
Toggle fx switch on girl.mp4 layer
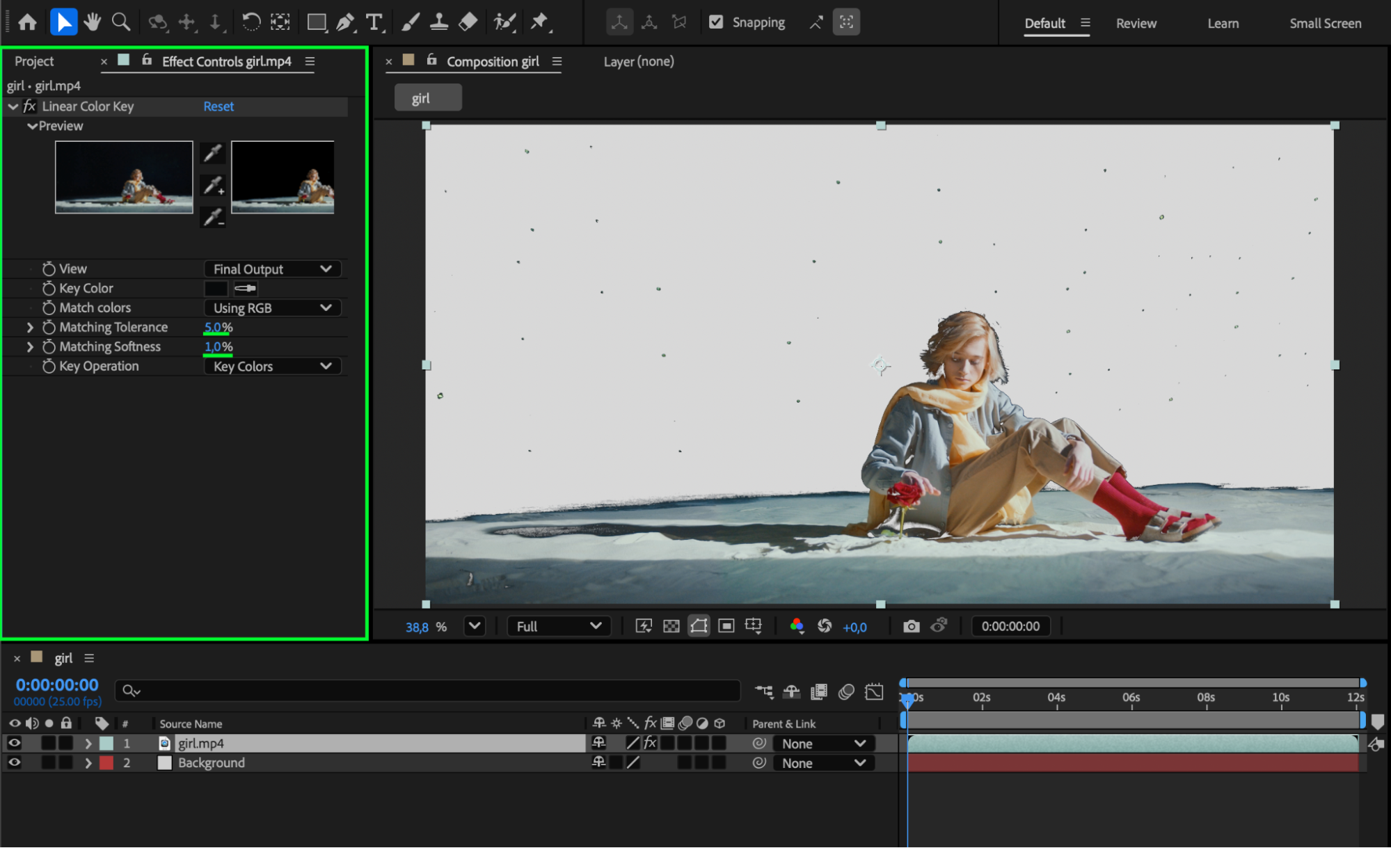click(650, 743)
